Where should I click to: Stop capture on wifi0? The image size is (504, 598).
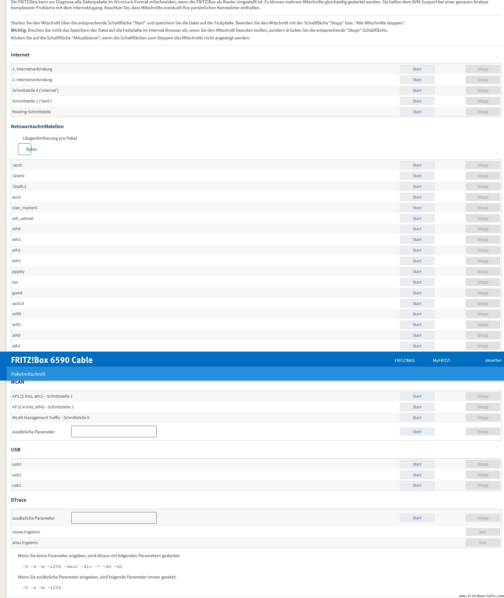pos(483,314)
